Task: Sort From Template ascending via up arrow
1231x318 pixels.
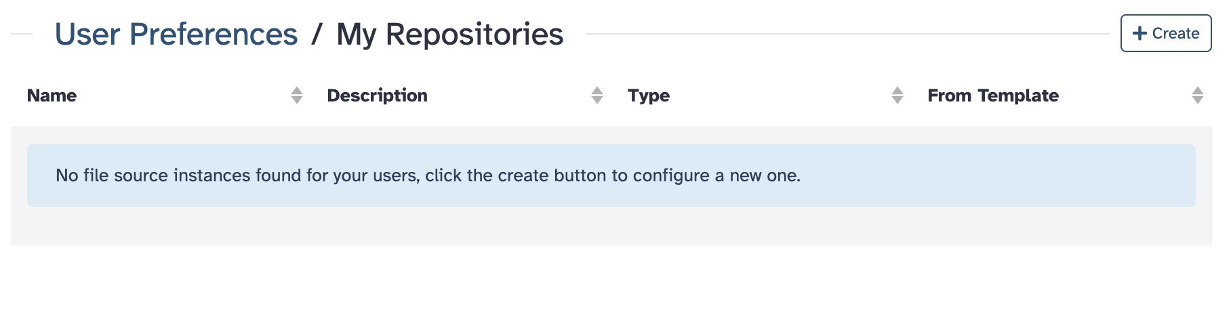Action: point(1198,91)
